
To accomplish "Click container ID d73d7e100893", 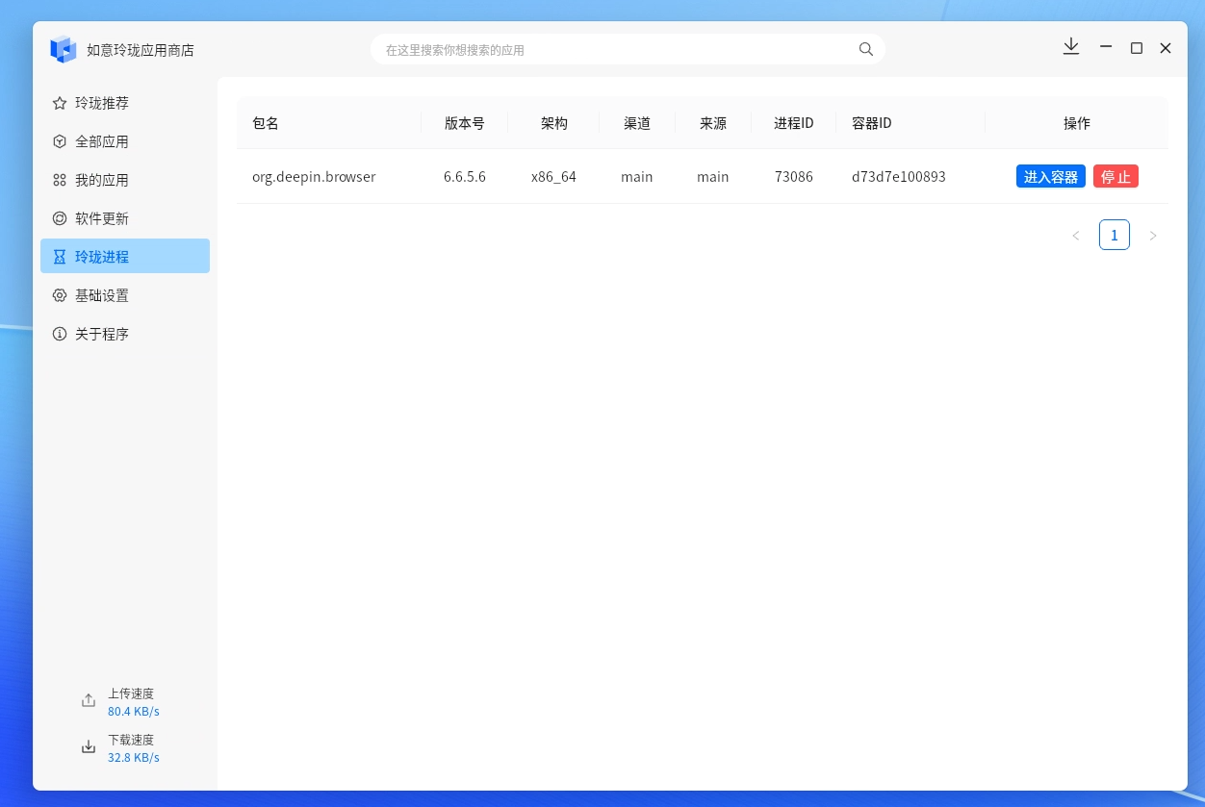I will (899, 177).
